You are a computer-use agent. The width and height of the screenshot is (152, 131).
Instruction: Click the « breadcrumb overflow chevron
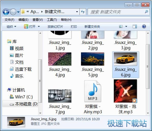28,12
